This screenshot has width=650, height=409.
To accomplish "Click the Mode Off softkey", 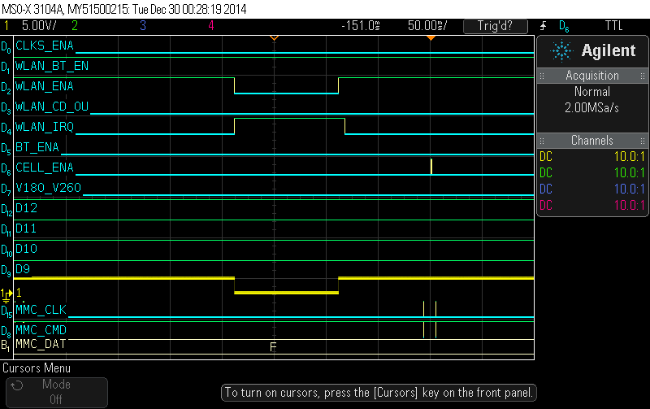I will (57, 392).
